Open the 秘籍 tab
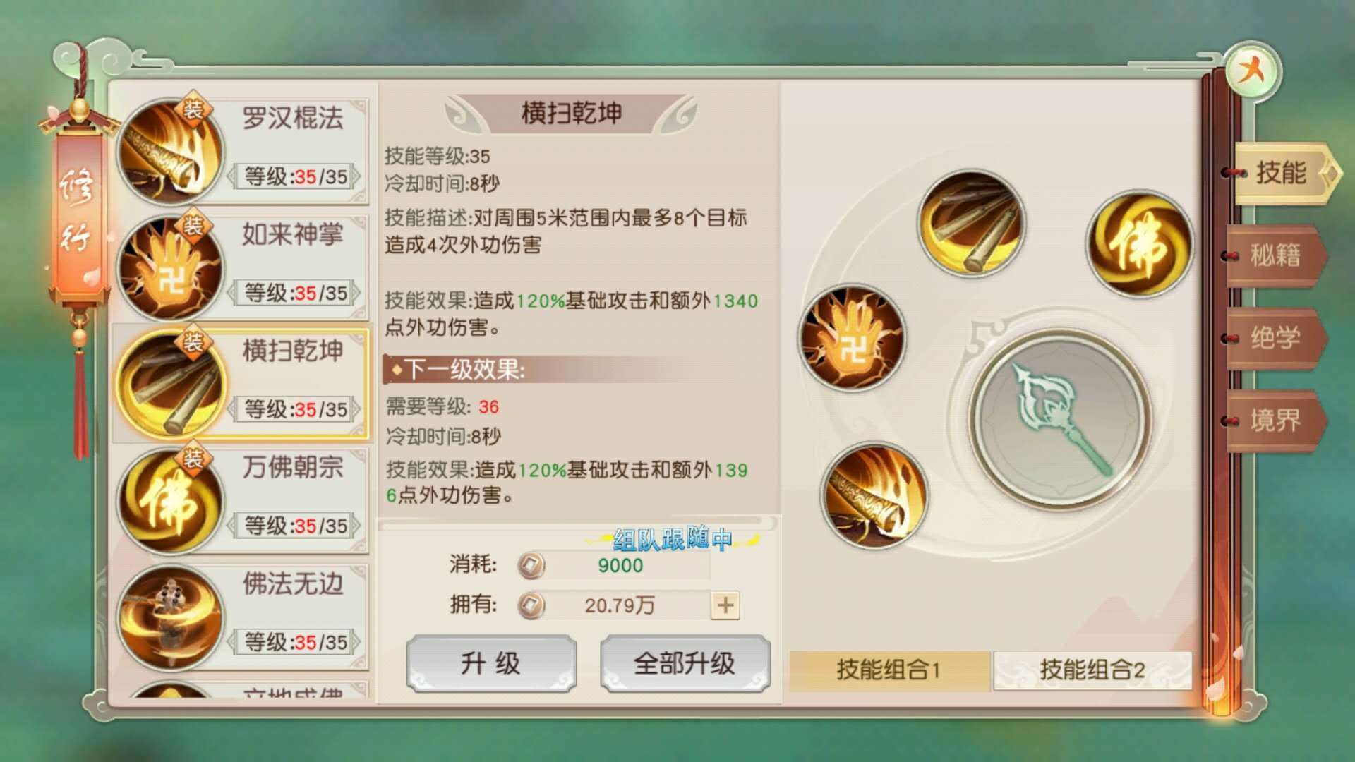Viewport: 1355px width, 762px height. click(x=1276, y=255)
